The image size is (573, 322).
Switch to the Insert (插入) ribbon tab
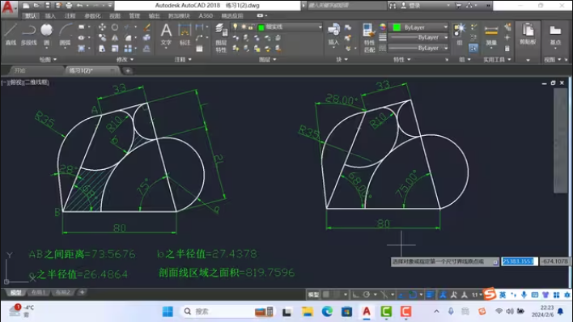[50, 15]
